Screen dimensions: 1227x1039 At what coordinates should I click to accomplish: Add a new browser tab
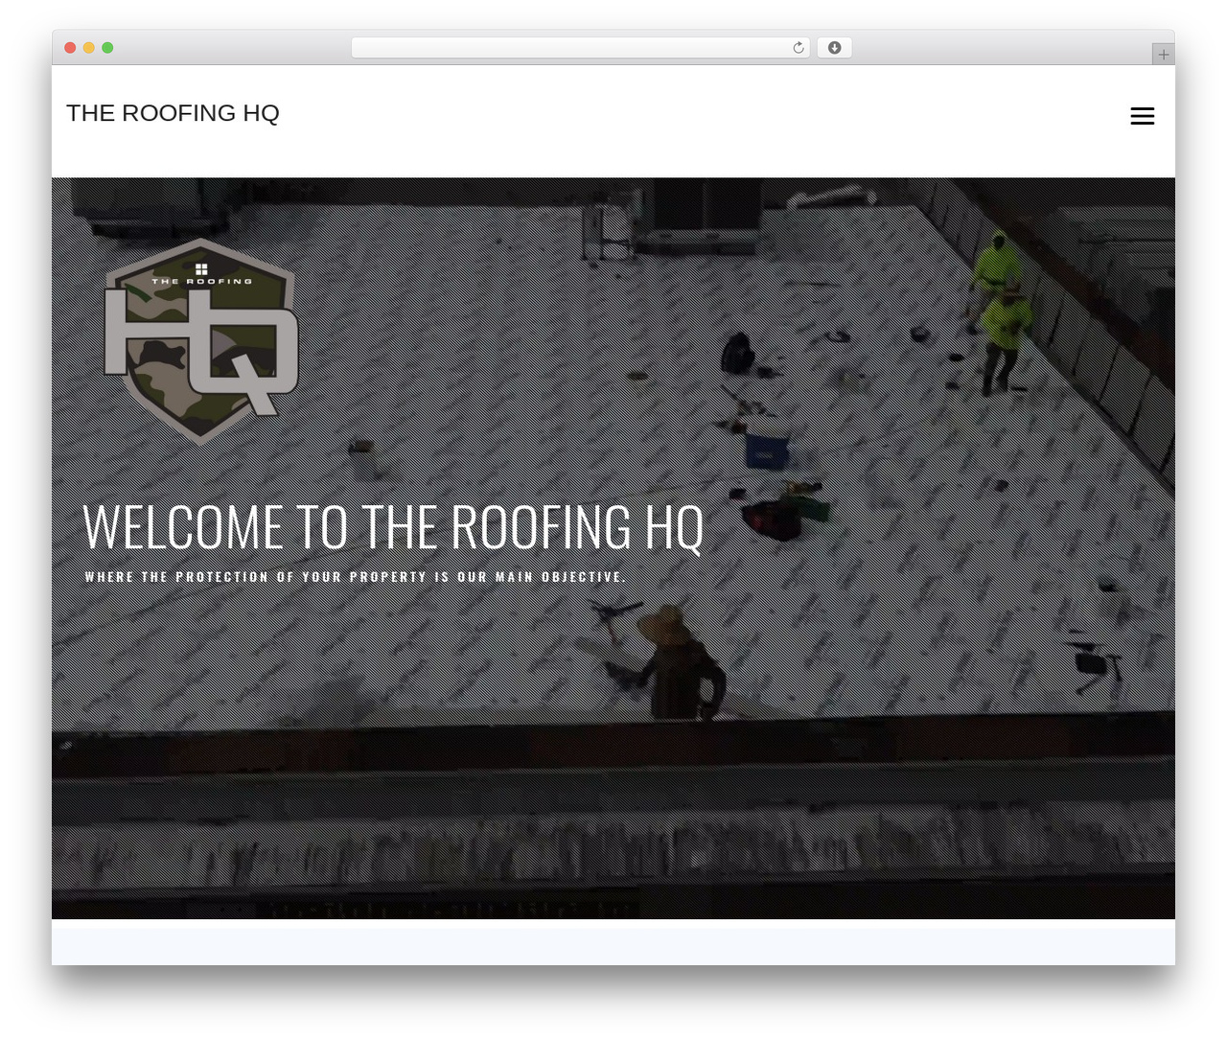click(1163, 55)
